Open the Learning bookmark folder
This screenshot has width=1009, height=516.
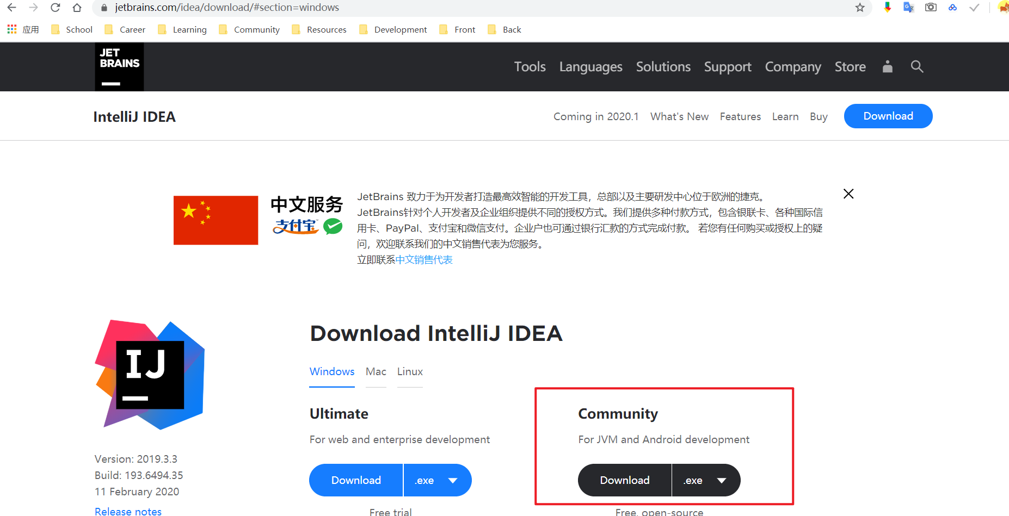(182, 29)
